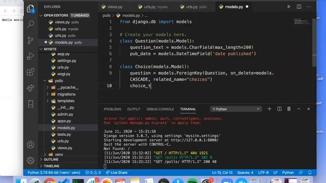This screenshot has width=326, height=183.
Task: Open tests.py in polls folder
Action: click(68, 134)
